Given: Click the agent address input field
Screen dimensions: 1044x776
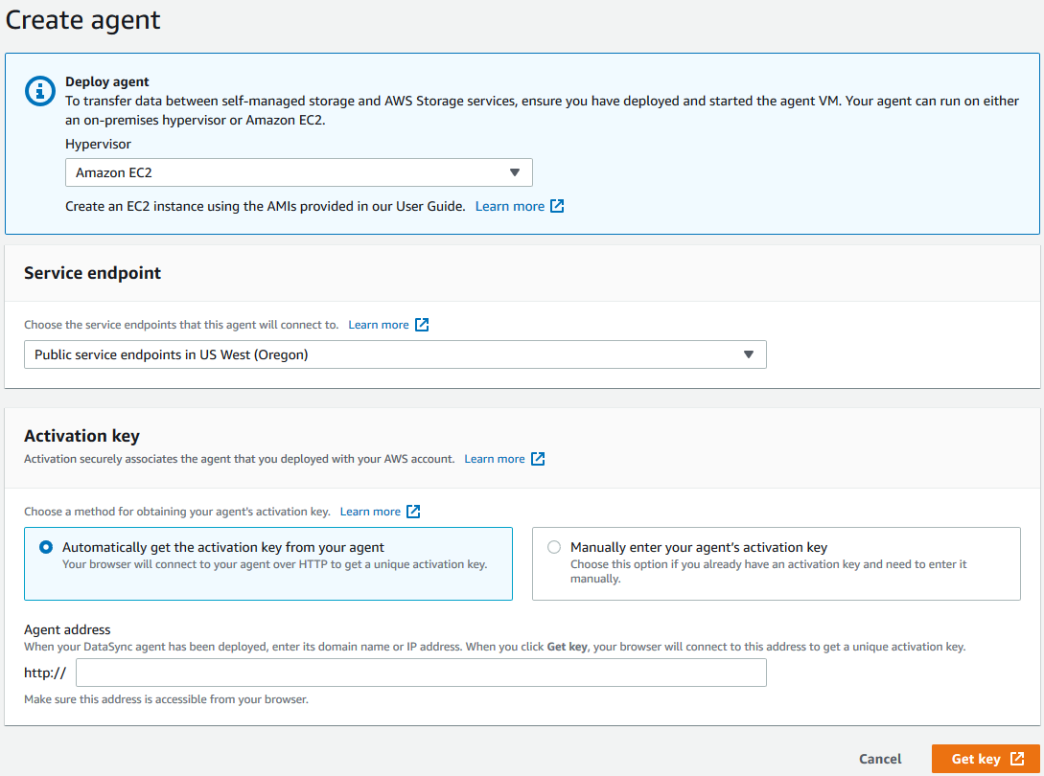Looking at the screenshot, I should click(x=420, y=673).
